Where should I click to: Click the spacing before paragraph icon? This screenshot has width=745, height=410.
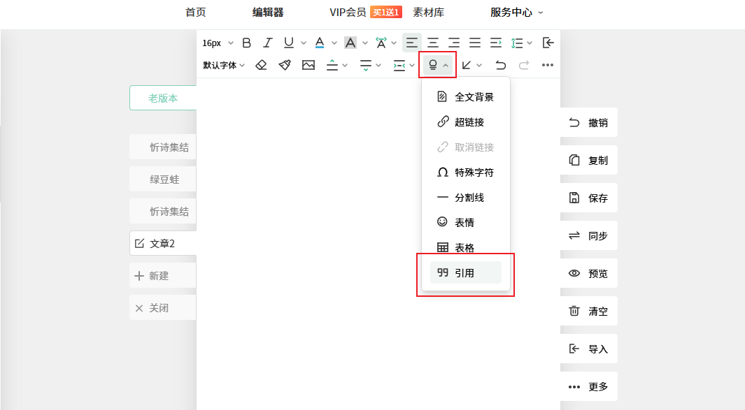[x=332, y=65]
